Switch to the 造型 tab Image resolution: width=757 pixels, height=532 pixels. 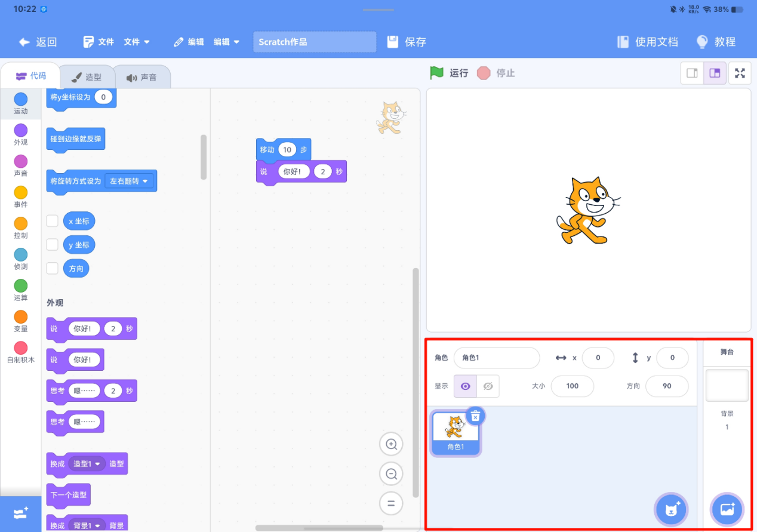pos(87,78)
